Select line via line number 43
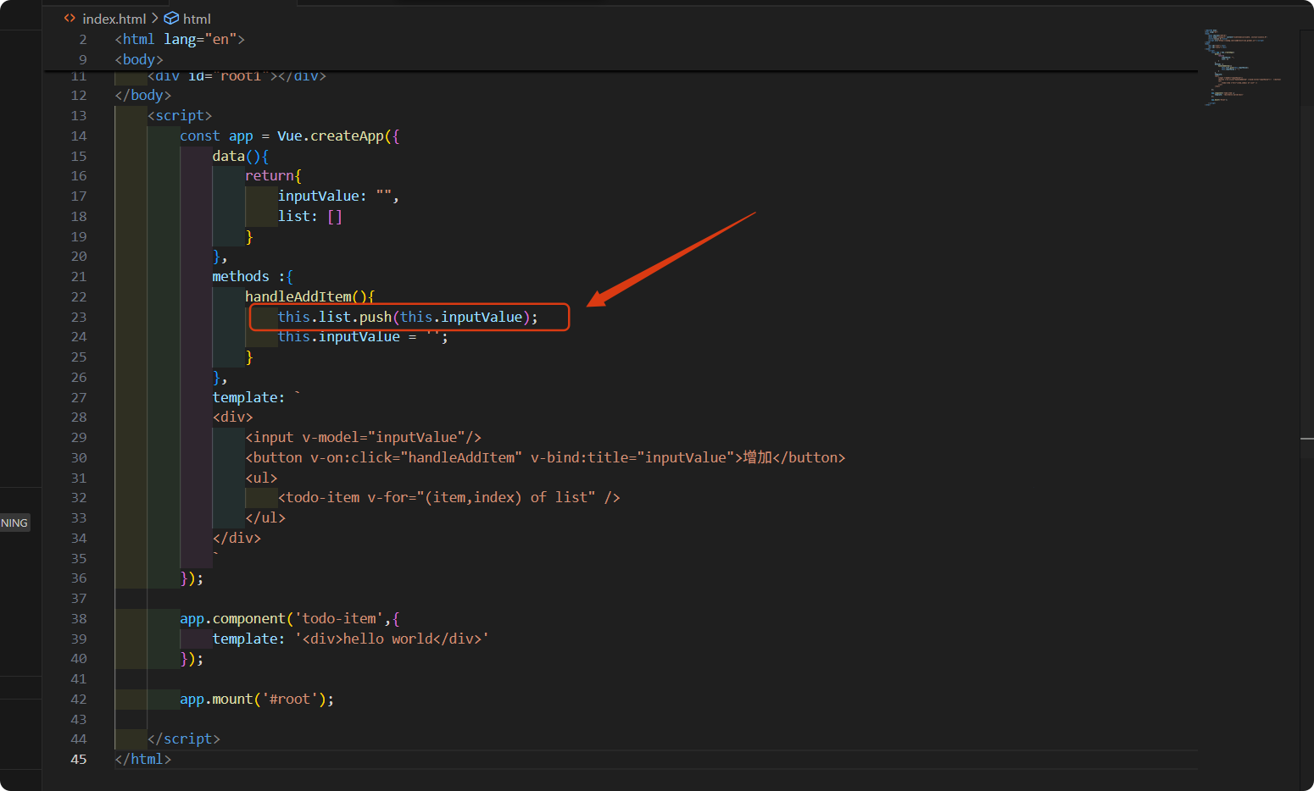The height and width of the screenshot is (791, 1314). tap(79, 719)
